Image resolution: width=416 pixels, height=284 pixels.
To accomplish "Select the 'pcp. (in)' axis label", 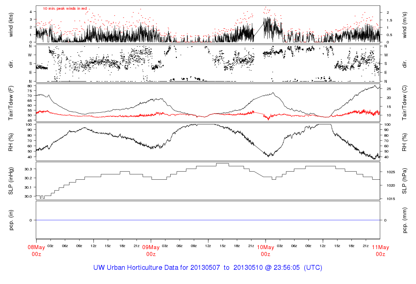I will pos(11,220).
